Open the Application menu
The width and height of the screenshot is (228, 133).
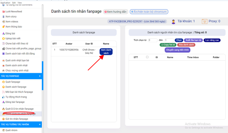[x=5, y=3]
